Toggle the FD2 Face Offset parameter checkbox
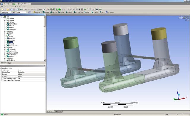The image size is (190, 116). point(3,80)
